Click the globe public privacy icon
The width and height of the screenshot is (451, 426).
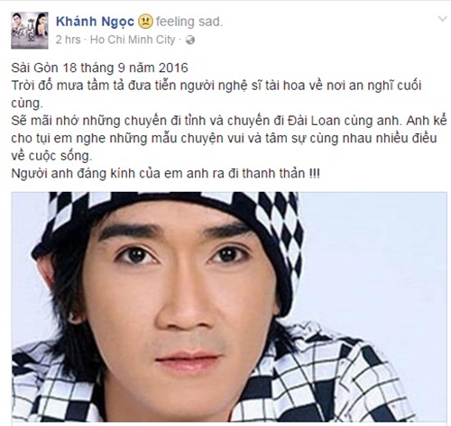click(190, 41)
